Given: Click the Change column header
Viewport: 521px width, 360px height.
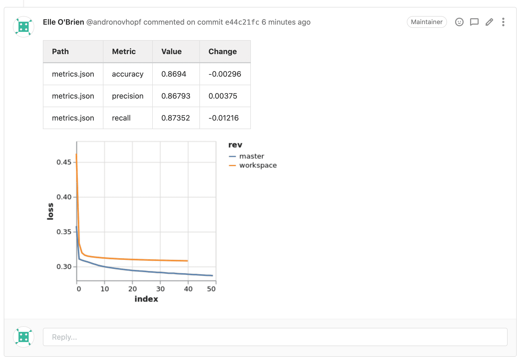Looking at the screenshot, I should [222, 51].
